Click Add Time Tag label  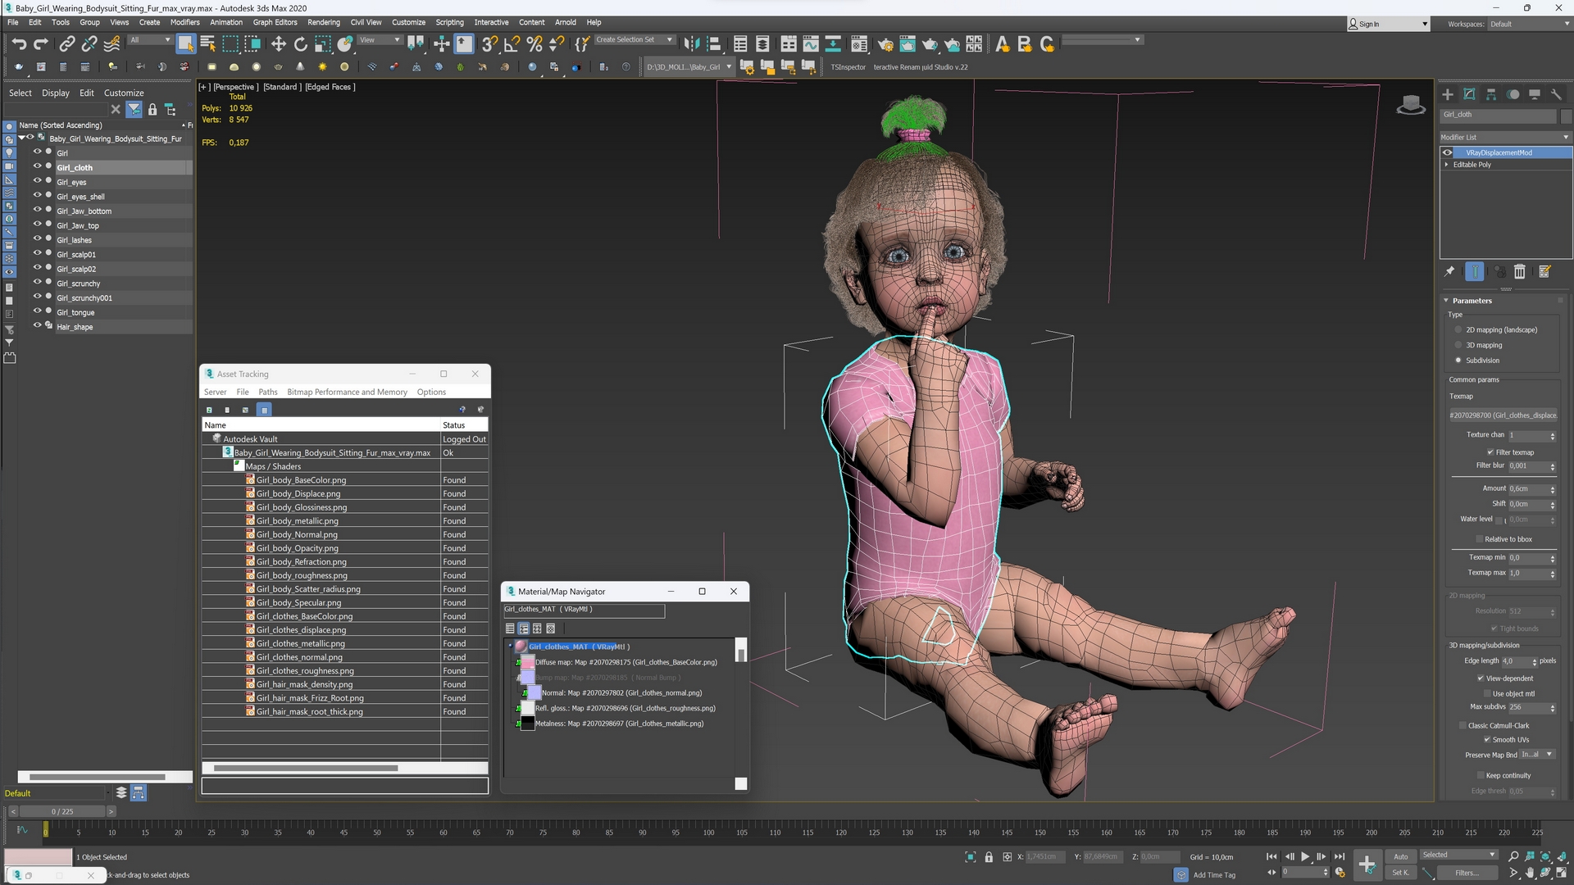click(x=1214, y=875)
